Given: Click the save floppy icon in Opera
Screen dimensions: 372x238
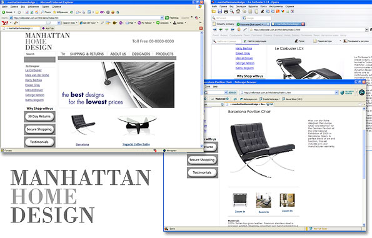Looking at the screenshot, I should [220, 11].
